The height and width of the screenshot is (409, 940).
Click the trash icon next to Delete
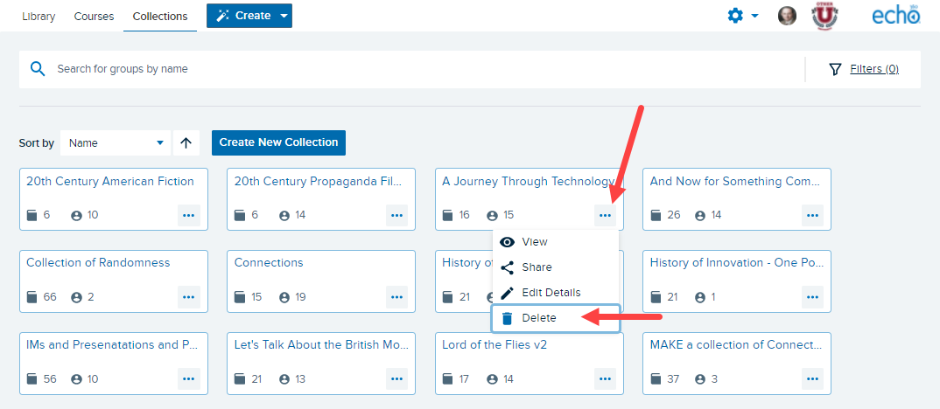click(x=507, y=319)
